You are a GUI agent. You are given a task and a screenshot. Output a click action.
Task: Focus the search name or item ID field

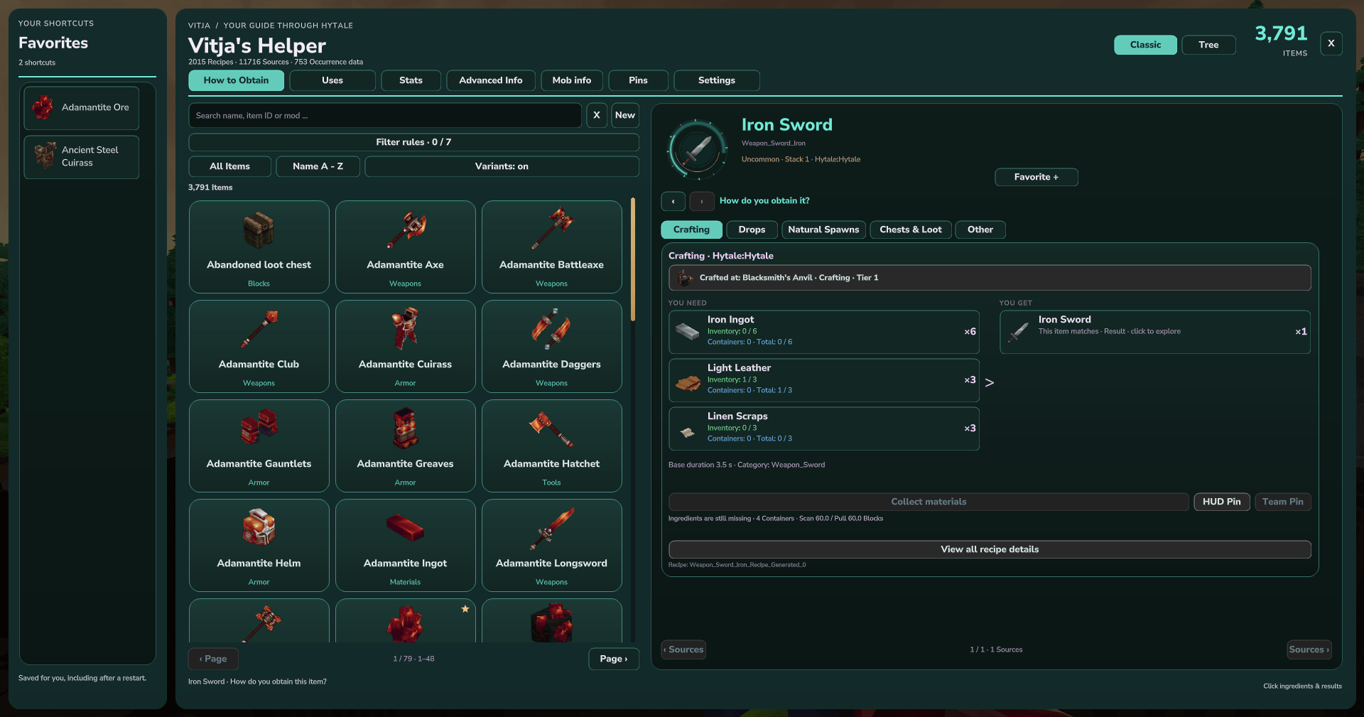[385, 115]
